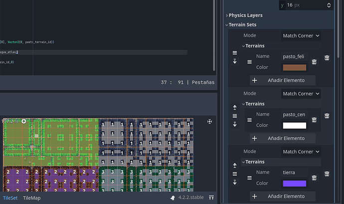
Task: Click line 37 column 91 indicator
Action: tap(172, 82)
